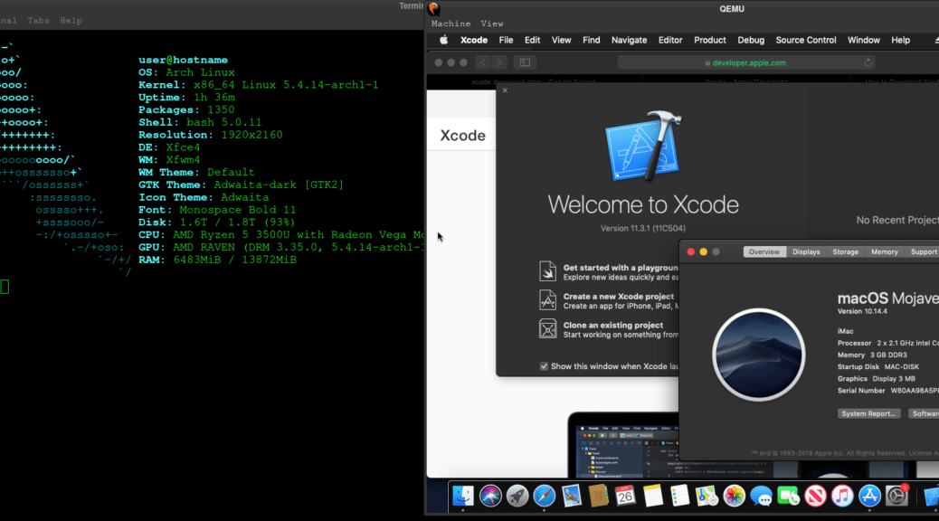Switch to the Storage tab
Image resolution: width=939 pixels, height=521 pixels.
click(x=846, y=251)
